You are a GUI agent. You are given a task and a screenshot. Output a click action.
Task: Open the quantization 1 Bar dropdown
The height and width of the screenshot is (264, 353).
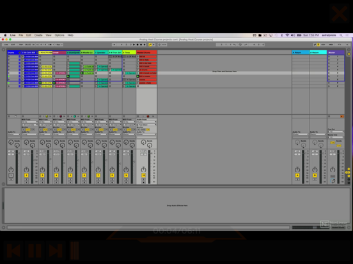(x=59, y=45)
